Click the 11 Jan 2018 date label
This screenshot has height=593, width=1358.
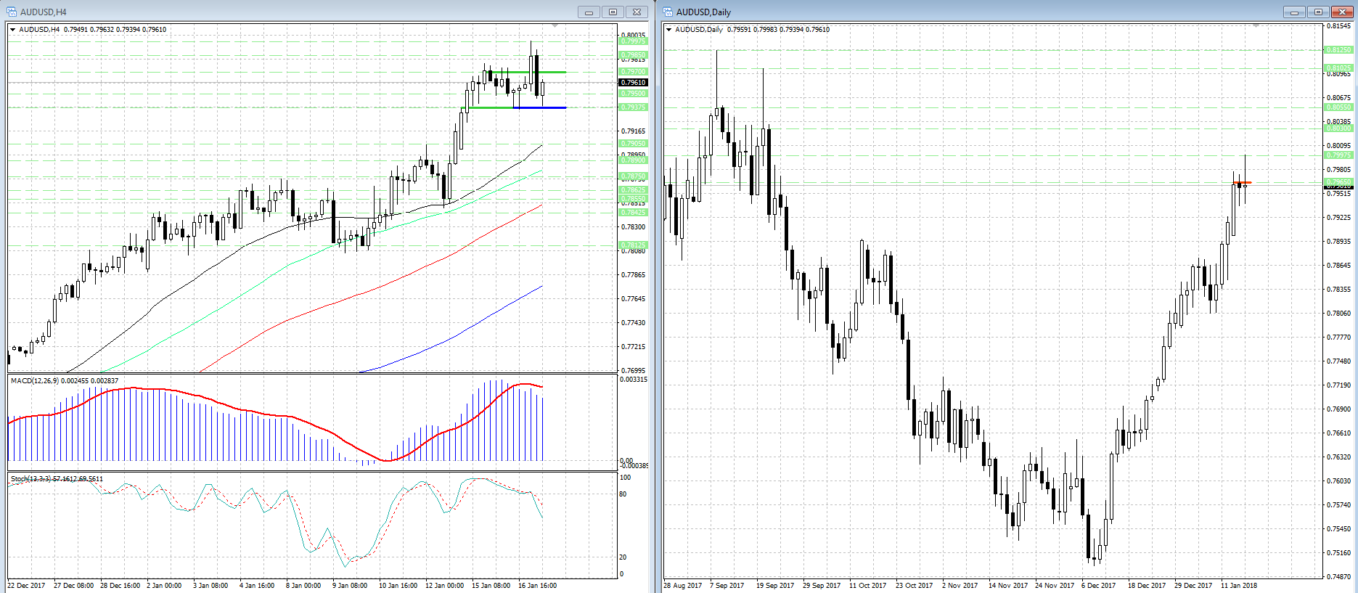1239,586
